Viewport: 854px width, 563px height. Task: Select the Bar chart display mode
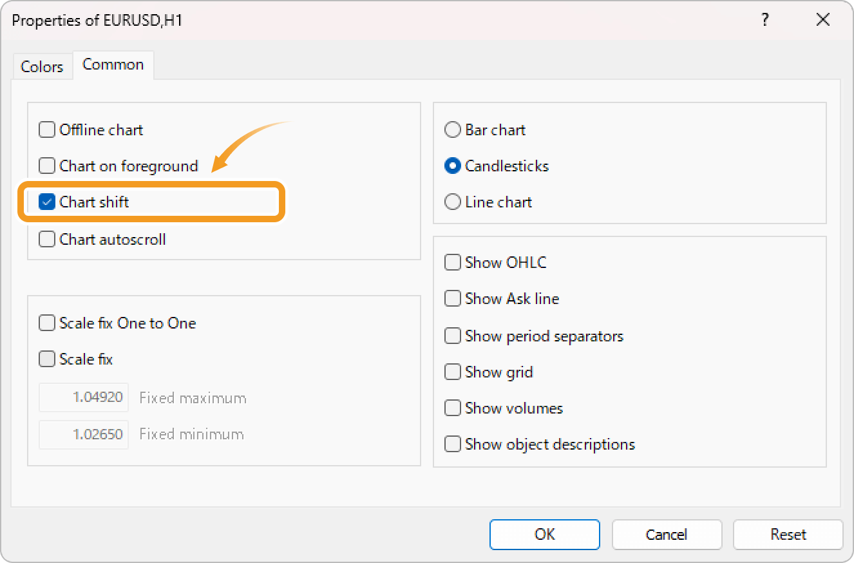point(453,129)
